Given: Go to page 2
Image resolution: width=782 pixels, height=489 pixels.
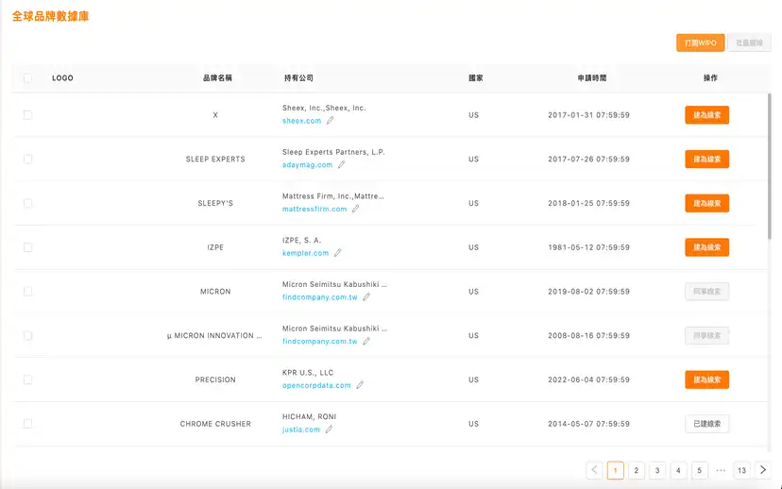Looking at the screenshot, I should pyautogui.click(x=637, y=470).
